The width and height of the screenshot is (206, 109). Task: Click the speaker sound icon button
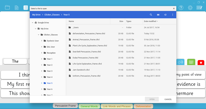pos(181,62)
